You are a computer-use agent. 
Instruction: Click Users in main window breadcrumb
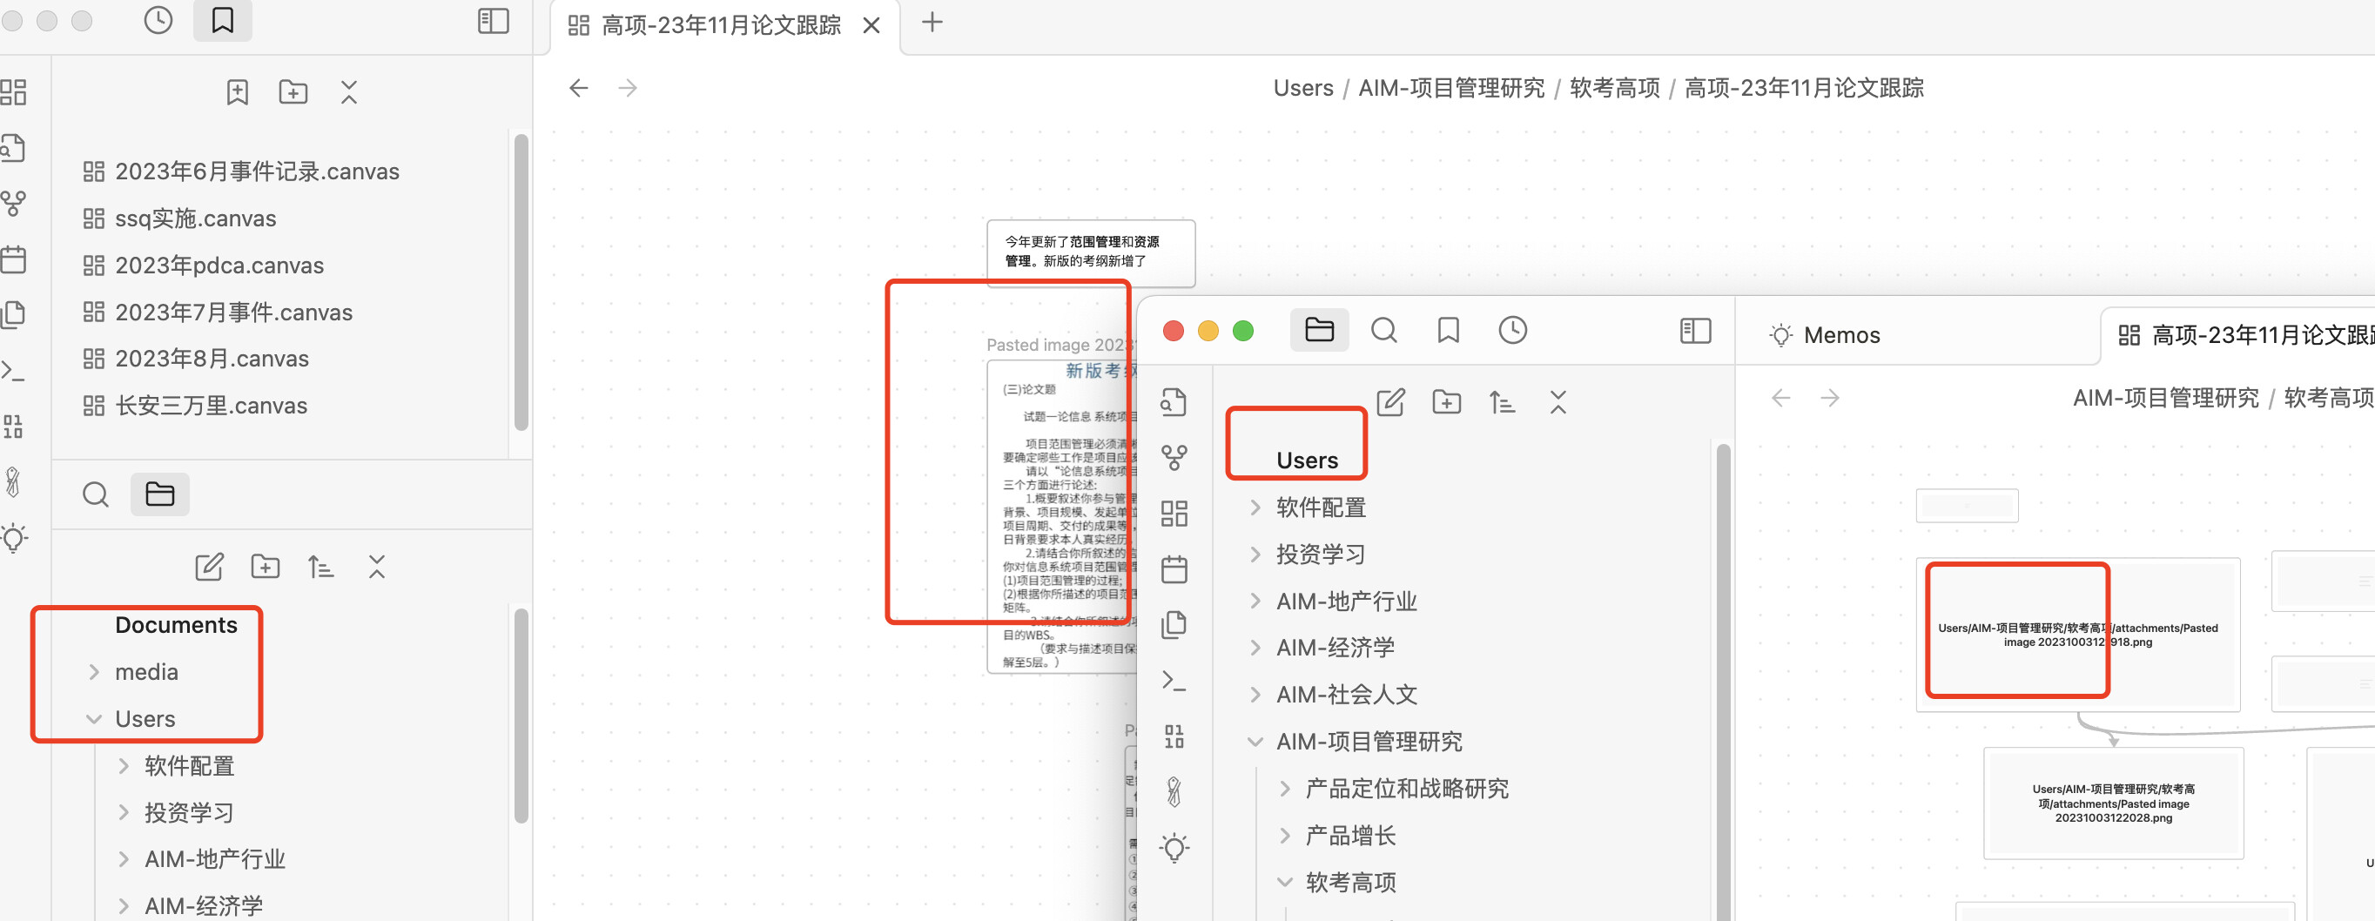click(1302, 88)
